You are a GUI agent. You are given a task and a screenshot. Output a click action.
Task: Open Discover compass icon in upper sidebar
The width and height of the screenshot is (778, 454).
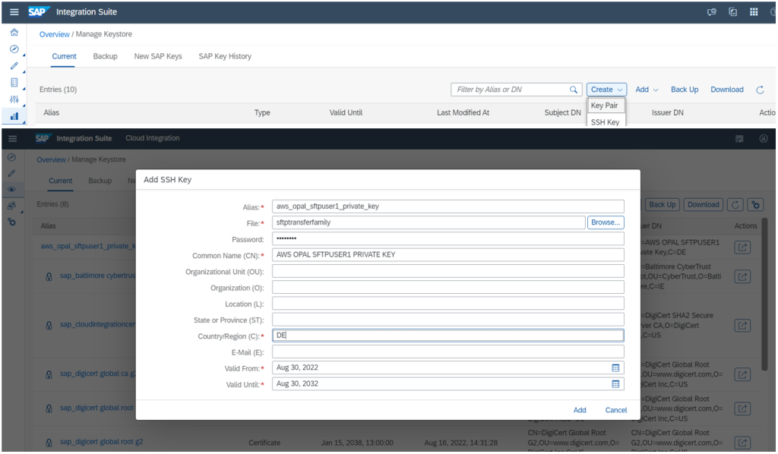coord(14,49)
